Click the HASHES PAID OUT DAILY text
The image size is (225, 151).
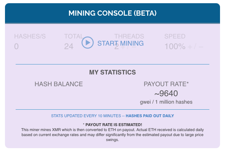click(150, 116)
